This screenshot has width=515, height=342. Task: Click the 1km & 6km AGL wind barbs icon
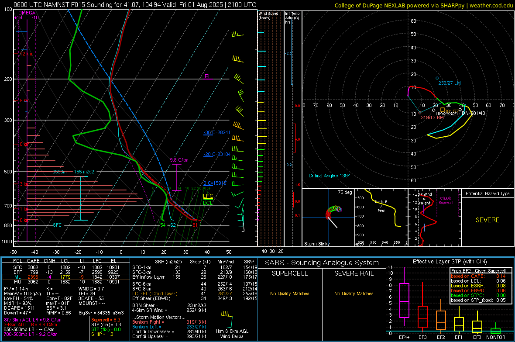pyautogui.click(x=227, y=319)
